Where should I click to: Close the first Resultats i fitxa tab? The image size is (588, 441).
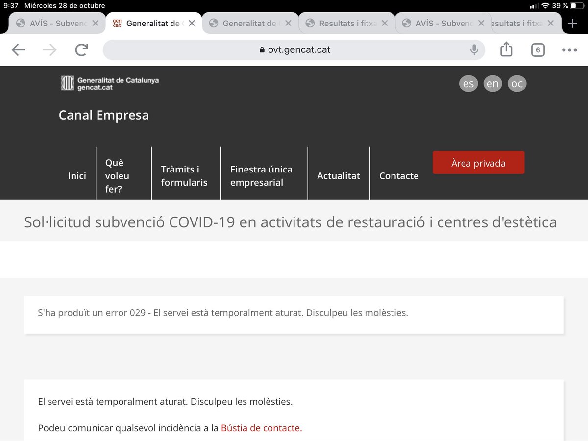385,23
